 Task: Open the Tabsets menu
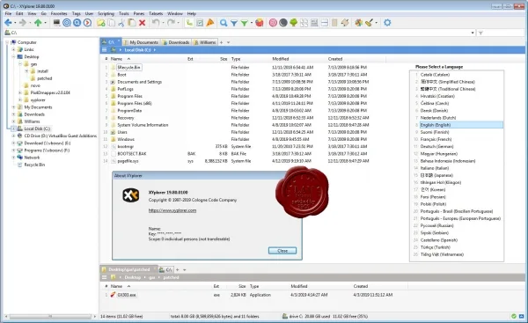[156, 13]
